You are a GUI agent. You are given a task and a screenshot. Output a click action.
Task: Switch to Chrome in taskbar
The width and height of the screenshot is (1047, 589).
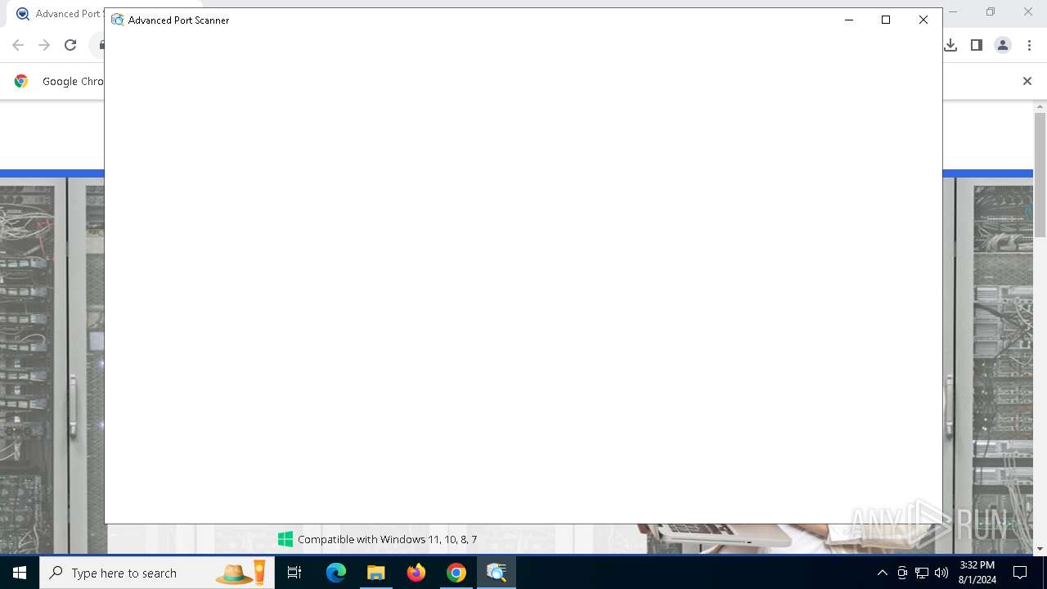[456, 573]
